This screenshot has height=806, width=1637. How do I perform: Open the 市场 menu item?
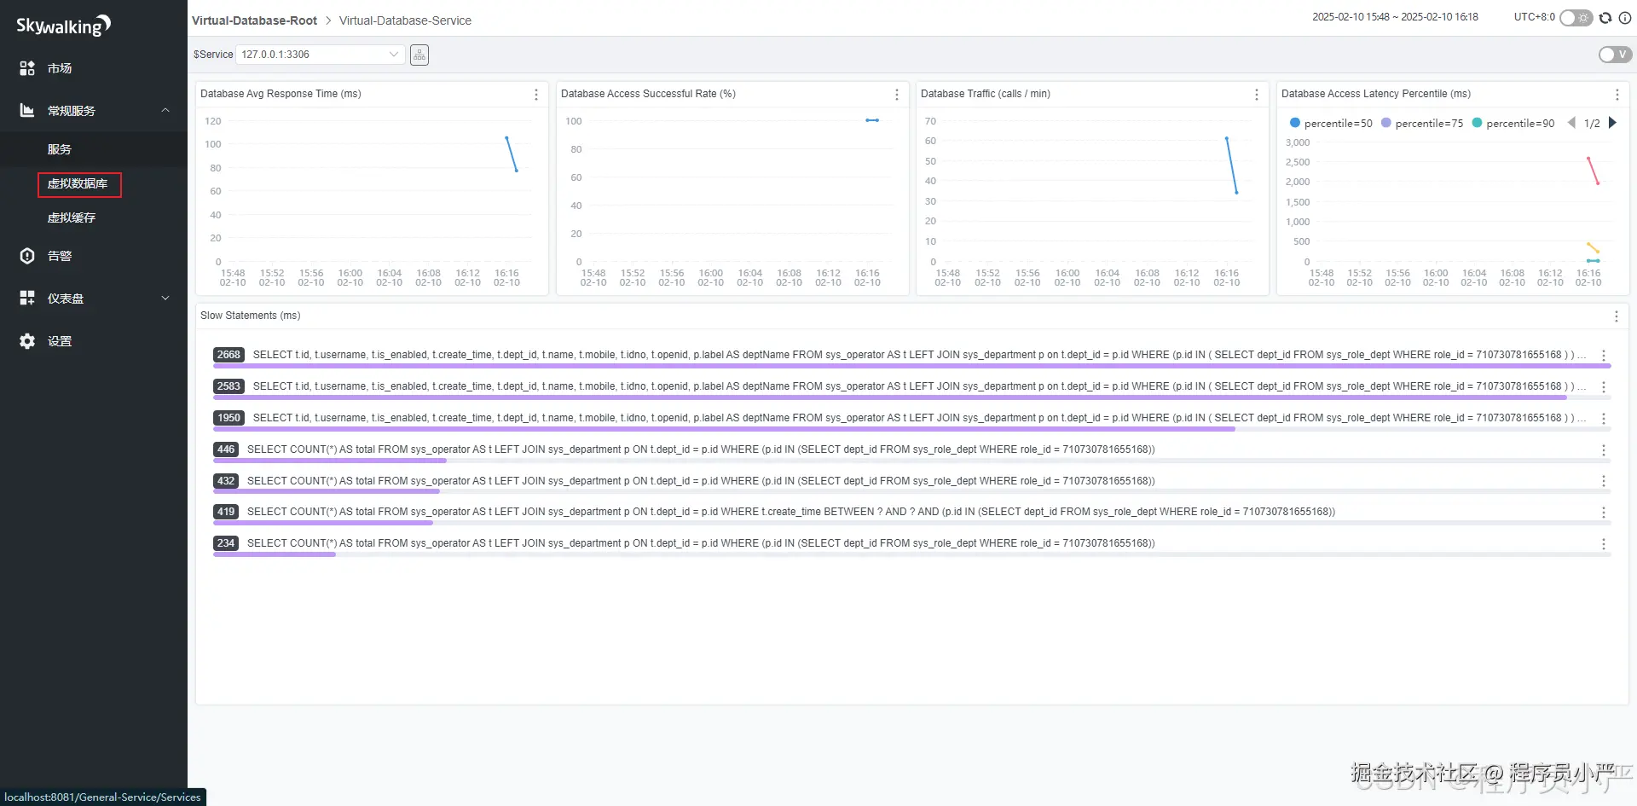click(x=94, y=68)
